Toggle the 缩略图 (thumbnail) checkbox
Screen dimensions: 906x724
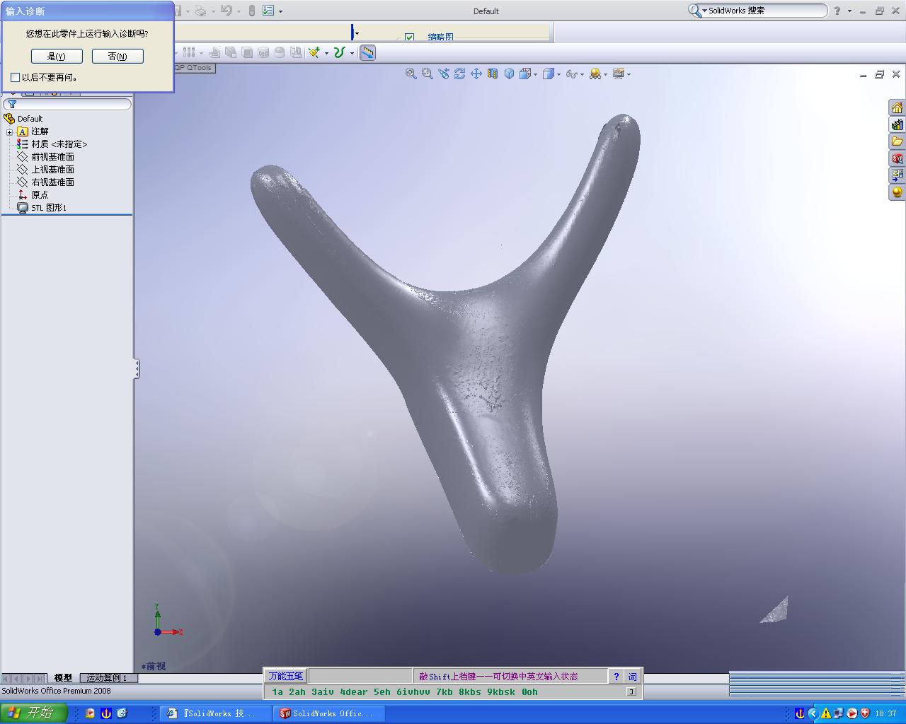tap(409, 37)
